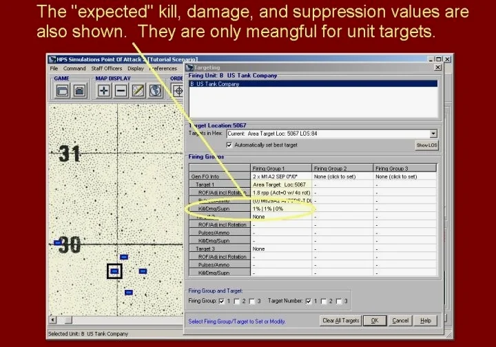Confirm targeting with OK button
The height and width of the screenshot is (347, 496).
pos(375,320)
